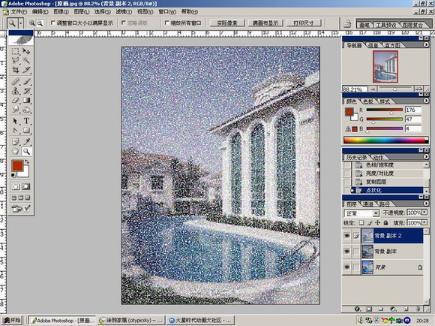Select the Gradient tool
Screen dimensions: 435x326
pyautogui.click(x=26, y=101)
